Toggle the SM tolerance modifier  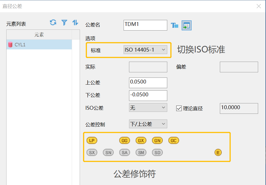click(141, 152)
